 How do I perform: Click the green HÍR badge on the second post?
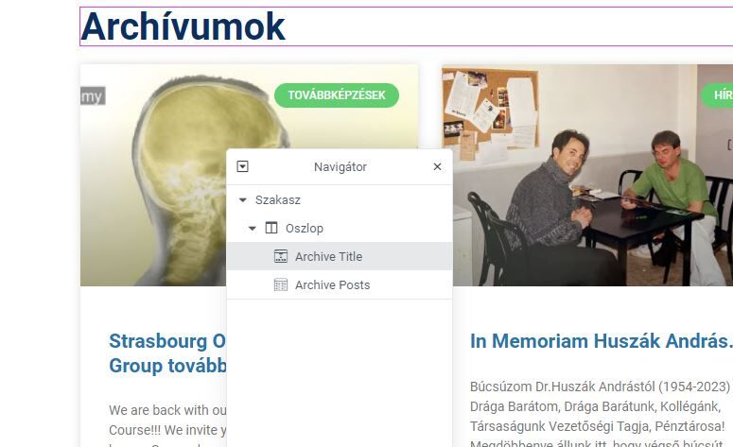coord(718,95)
